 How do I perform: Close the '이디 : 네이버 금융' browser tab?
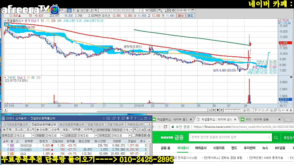point(279,119)
